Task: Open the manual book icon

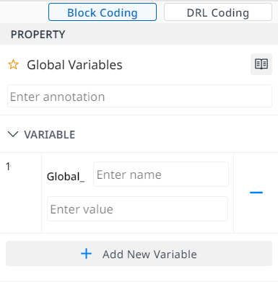Action: coord(261,64)
